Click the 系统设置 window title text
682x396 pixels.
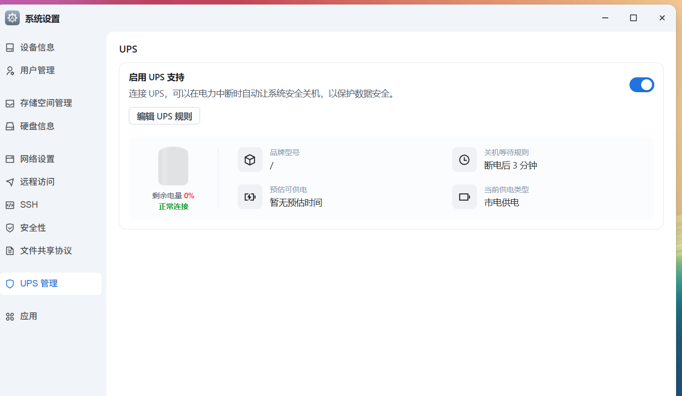43,19
